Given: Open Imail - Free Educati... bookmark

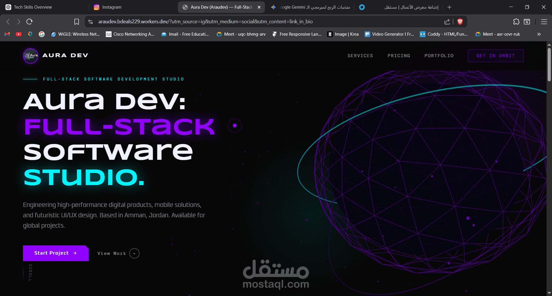Looking at the screenshot, I should (x=185, y=34).
